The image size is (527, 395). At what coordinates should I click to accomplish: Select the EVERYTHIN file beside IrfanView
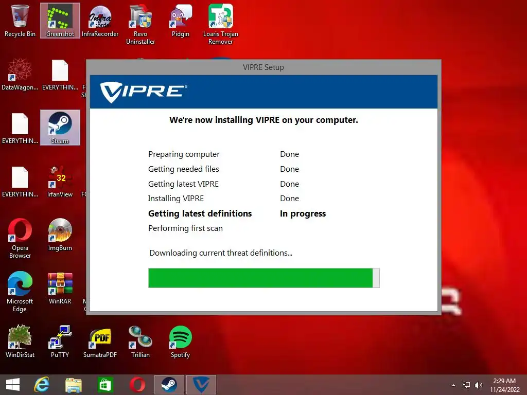(20, 182)
